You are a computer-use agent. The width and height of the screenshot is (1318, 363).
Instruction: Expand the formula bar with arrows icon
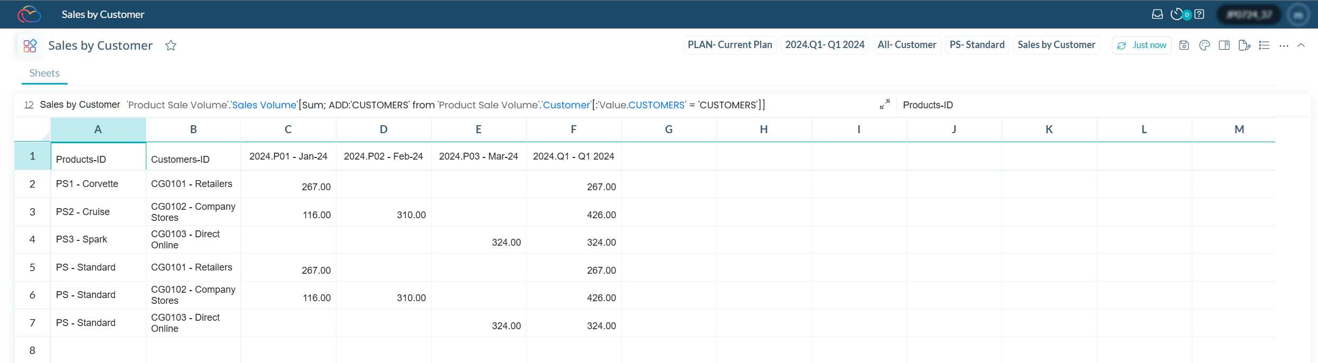[x=885, y=105]
